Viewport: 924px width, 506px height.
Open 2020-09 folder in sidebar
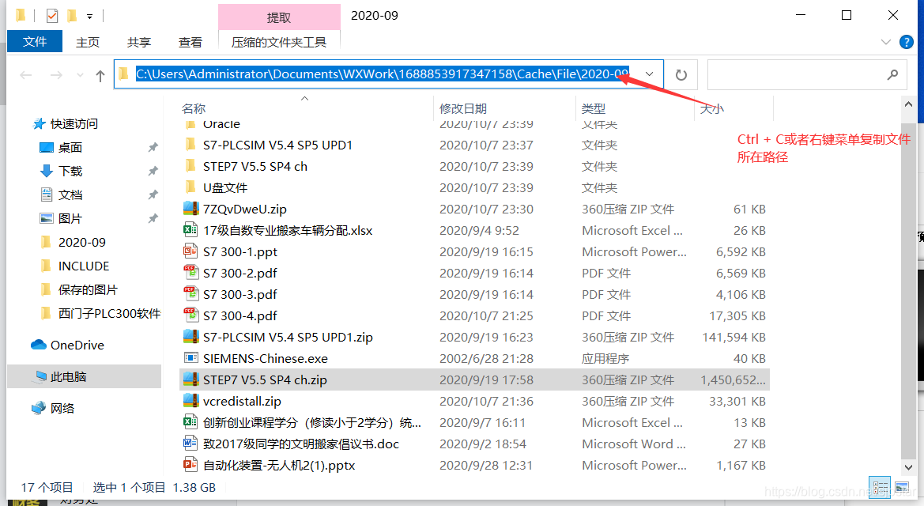(x=82, y=243)
